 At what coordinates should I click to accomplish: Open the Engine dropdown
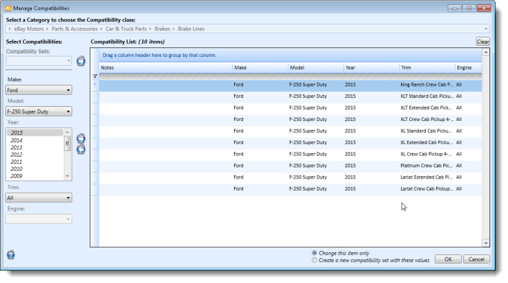tap(39, 219)
